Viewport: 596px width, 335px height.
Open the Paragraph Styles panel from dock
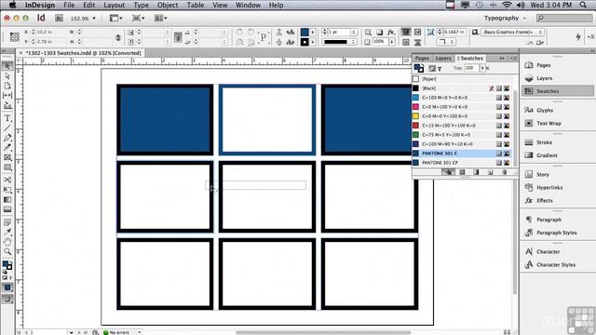click(x=557, y=233)
